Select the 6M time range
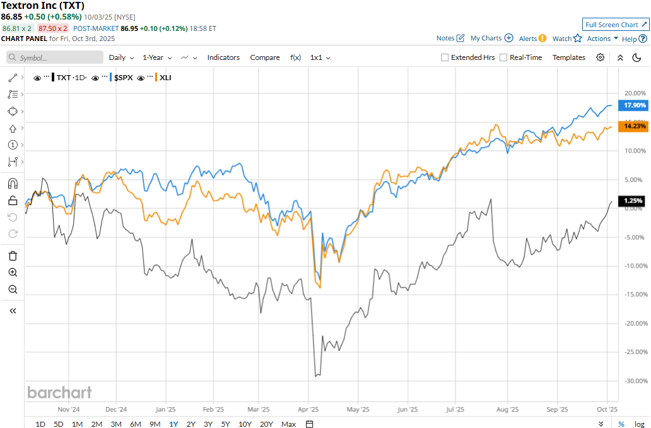The width and height of the screenshot is (651, 428). coord(136,424)
